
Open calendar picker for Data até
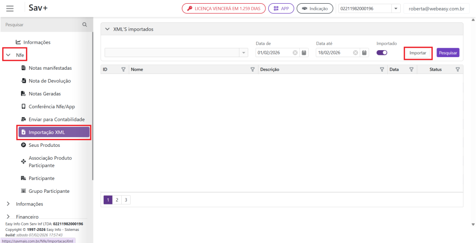[x=364, y=53]
